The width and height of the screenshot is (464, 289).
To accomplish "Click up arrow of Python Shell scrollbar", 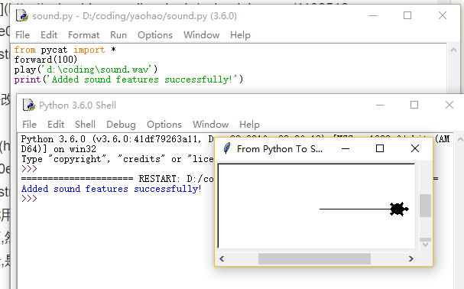I will (460, 139).
